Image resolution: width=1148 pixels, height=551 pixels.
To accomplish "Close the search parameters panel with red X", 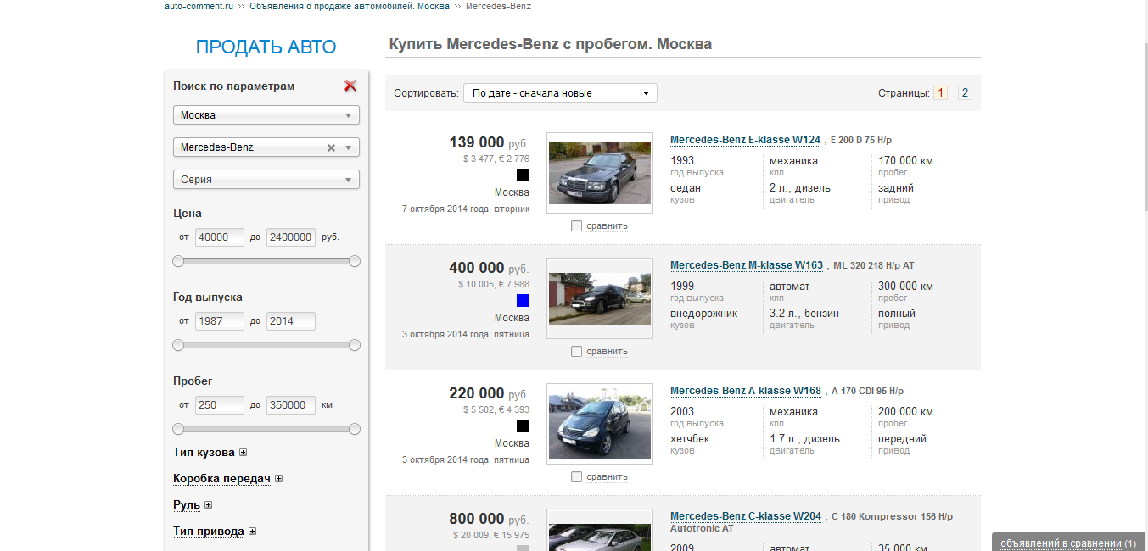I will (350, 86).
